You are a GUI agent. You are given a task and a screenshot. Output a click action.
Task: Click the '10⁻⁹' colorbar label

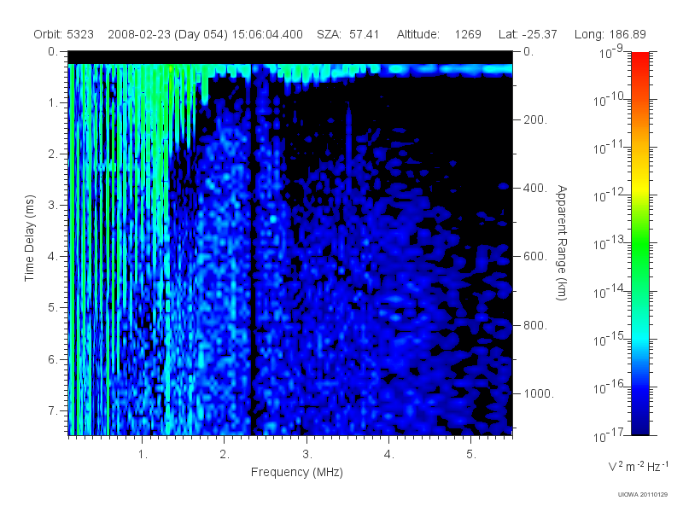coord(610,52)
